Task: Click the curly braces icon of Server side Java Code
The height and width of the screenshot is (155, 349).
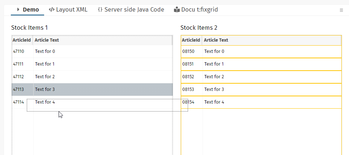Action: tap(100, 9)
